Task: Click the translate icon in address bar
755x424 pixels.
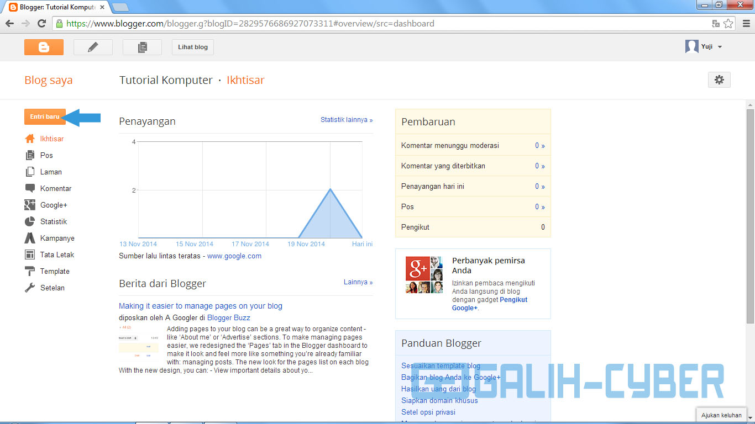Action: tap(716, 24)
